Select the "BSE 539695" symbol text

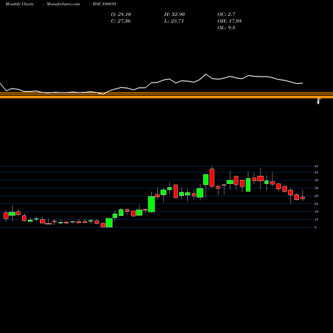click(105, 4)
